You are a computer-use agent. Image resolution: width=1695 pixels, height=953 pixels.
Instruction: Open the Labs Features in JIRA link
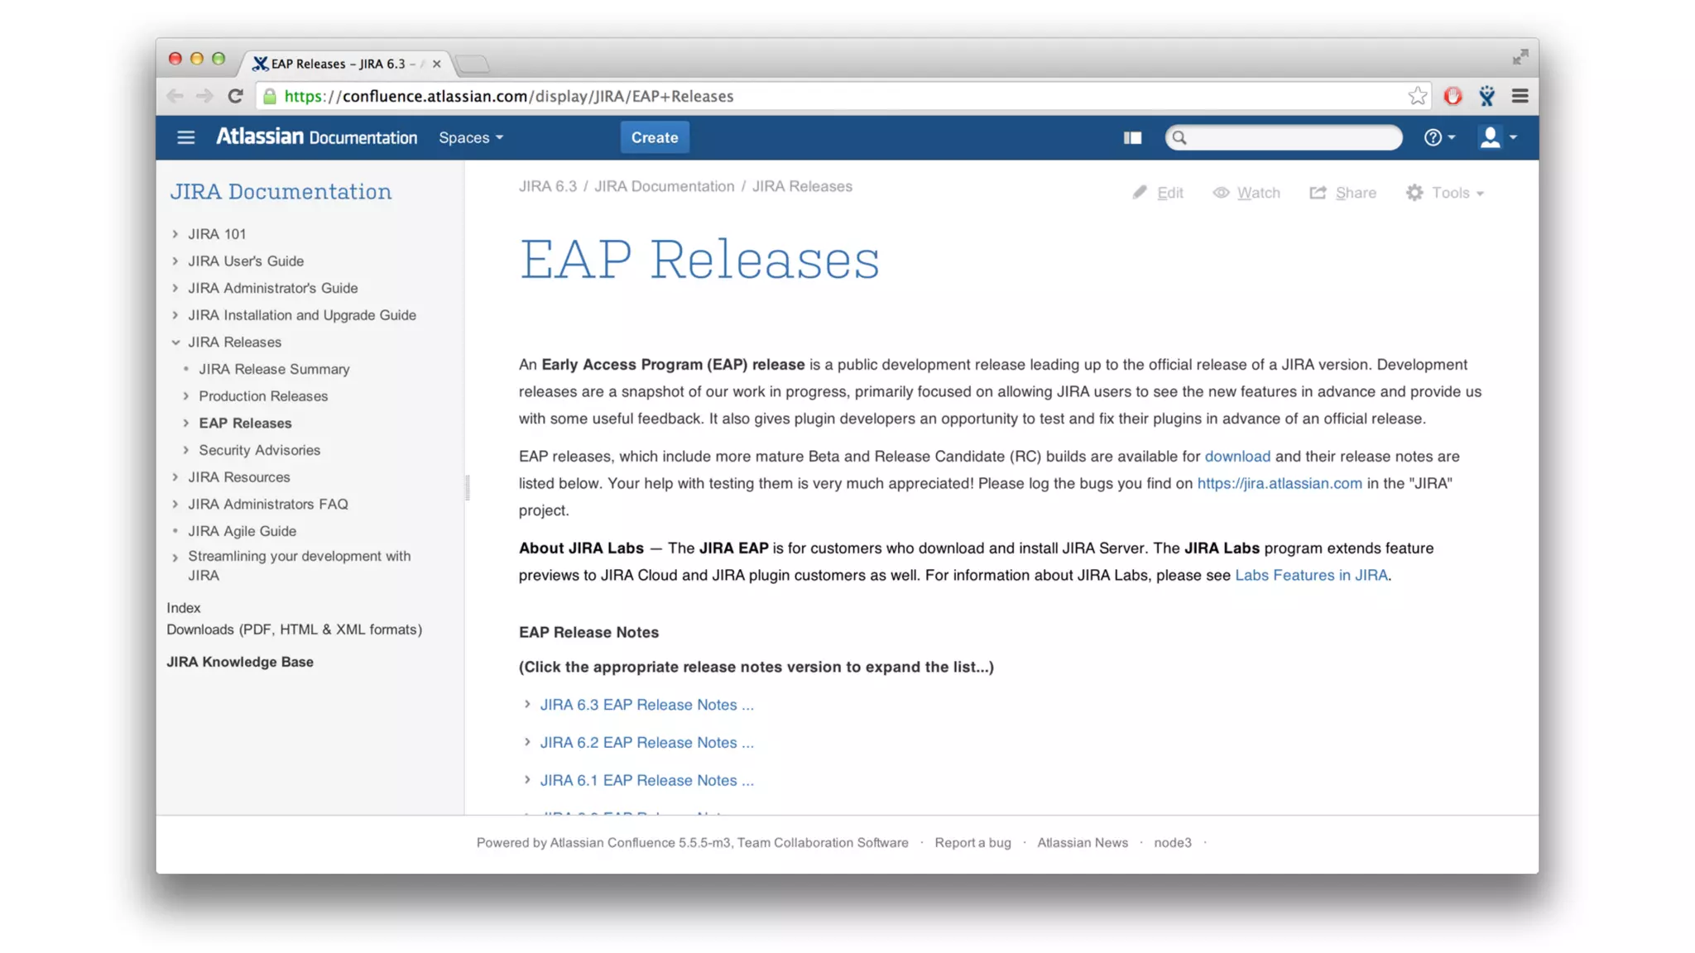coord(1311,575)
